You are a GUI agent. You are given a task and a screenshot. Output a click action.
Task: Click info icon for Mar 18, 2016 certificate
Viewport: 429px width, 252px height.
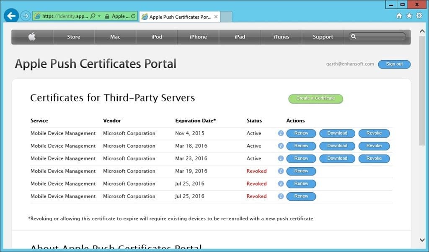coord(281,146)
